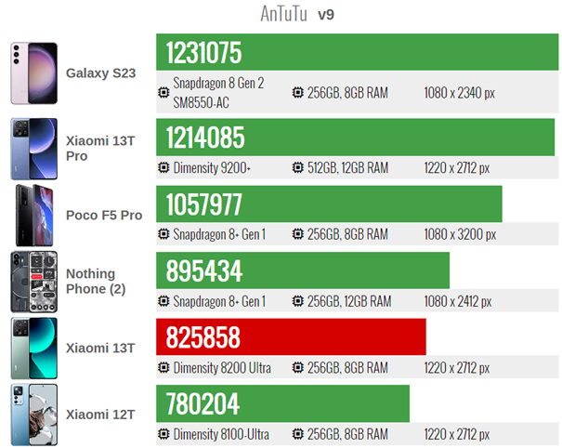The height and width of the screenshot is (448, 562).
Task: Click the chip icon next to Dimensity 8200 Ultra
Action: point(163,368)
